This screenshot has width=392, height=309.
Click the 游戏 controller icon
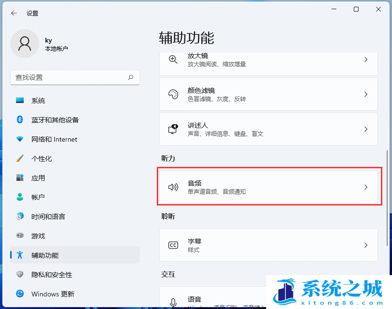tap(20, 236)
